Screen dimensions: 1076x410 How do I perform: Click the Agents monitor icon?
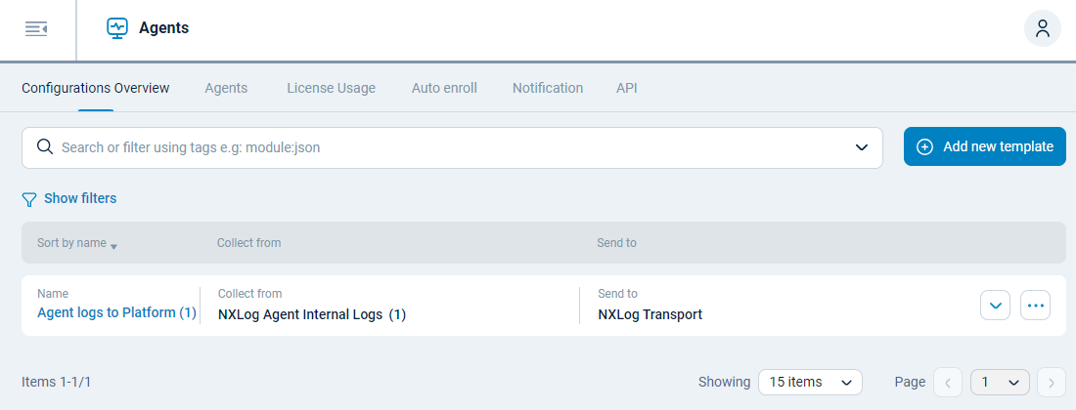[x=117, y=28]
